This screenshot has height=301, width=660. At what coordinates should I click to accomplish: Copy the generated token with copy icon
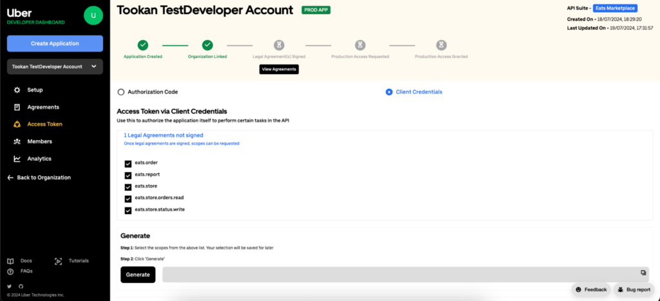(643, 273)
